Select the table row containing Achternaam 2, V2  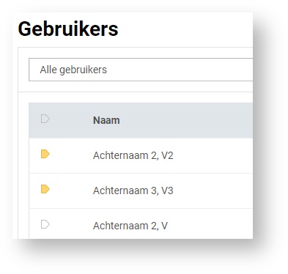pyautogui.click(x=141, y=155)
